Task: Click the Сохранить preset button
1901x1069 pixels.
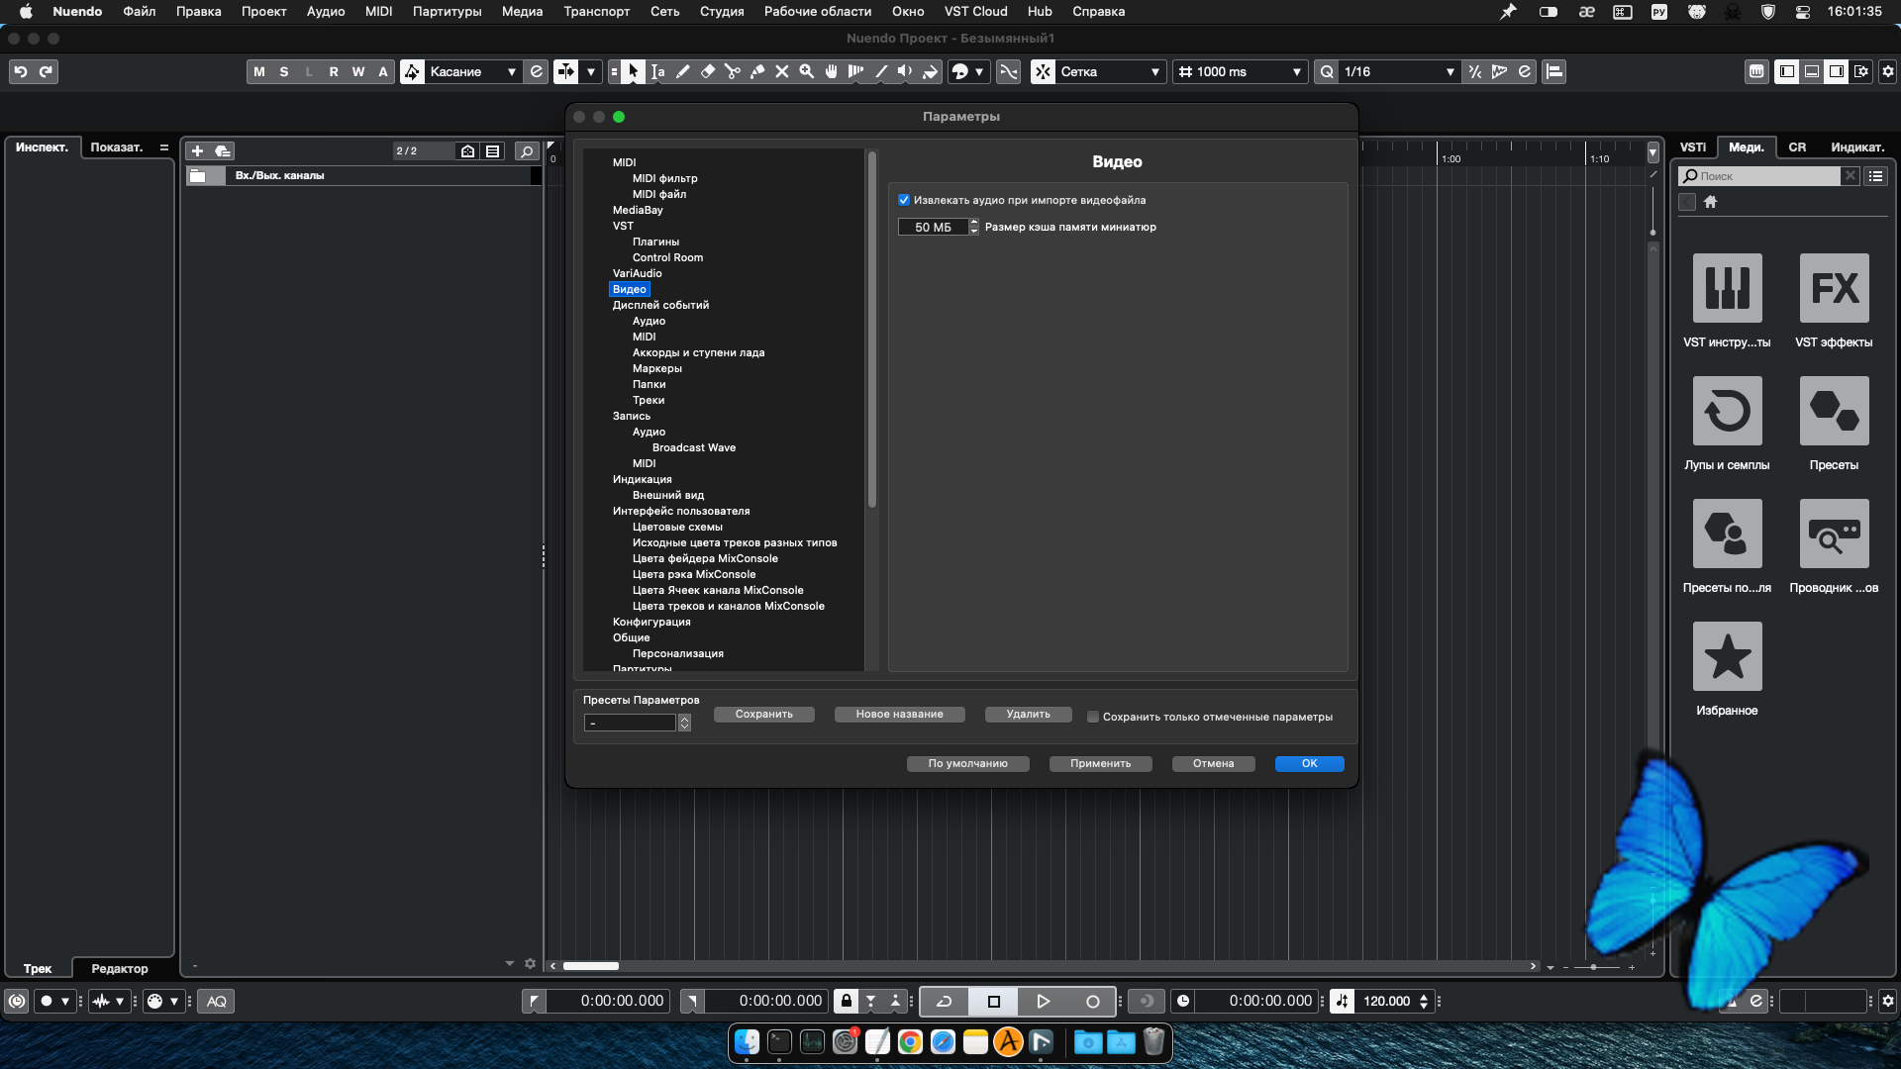Action: pyautogui.click(x=763, y=715)
